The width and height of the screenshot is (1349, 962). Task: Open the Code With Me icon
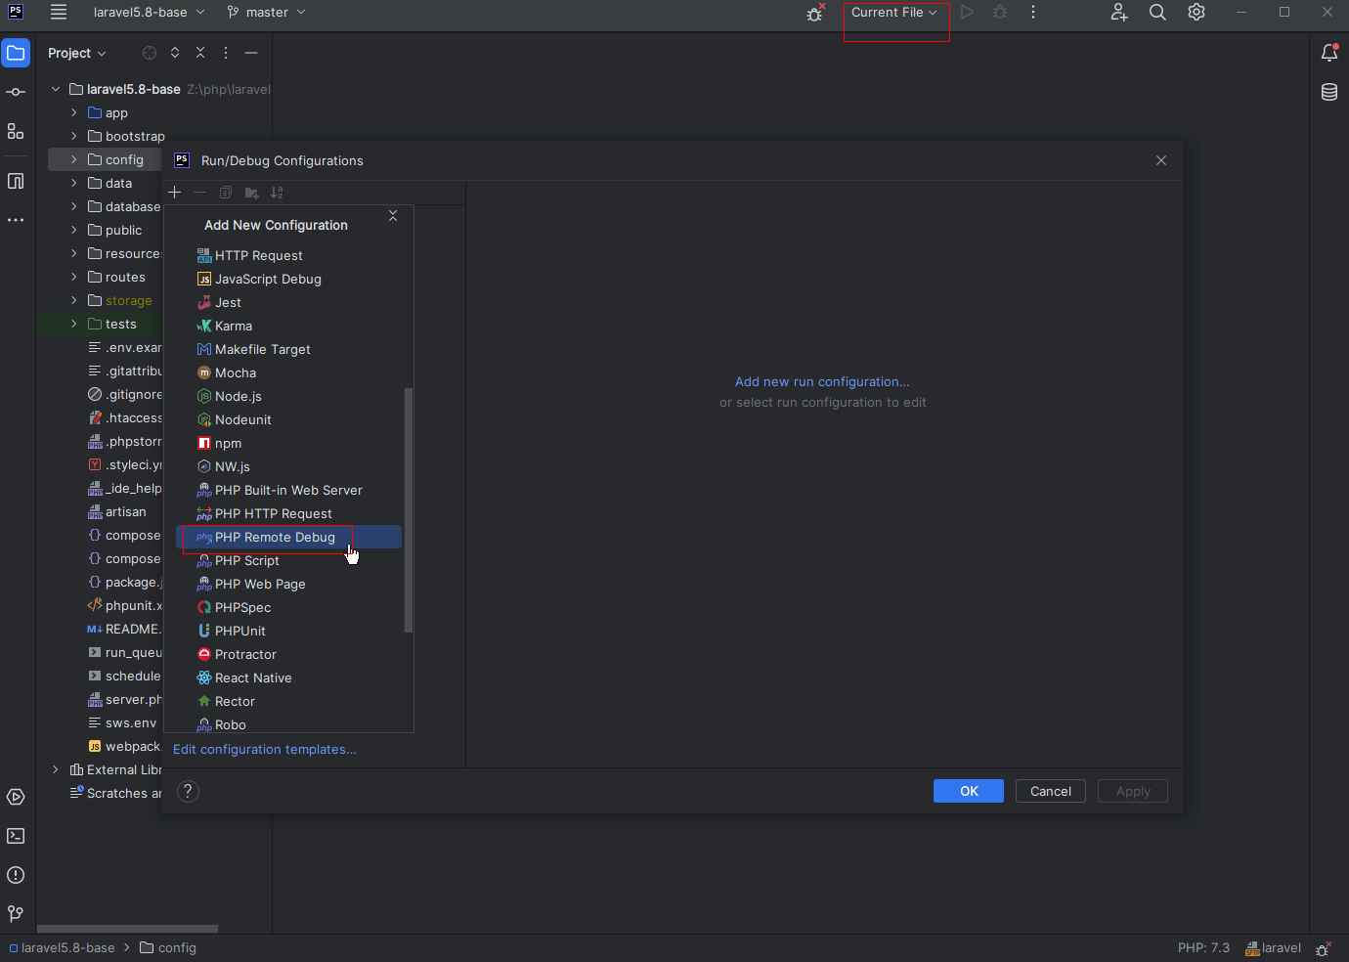click(x=1119, y=13)
